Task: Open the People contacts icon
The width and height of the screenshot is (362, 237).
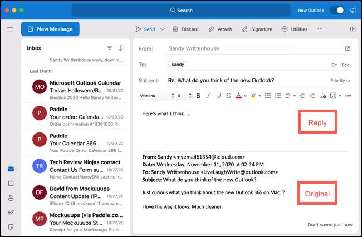Action: click(x=10, y=197)
